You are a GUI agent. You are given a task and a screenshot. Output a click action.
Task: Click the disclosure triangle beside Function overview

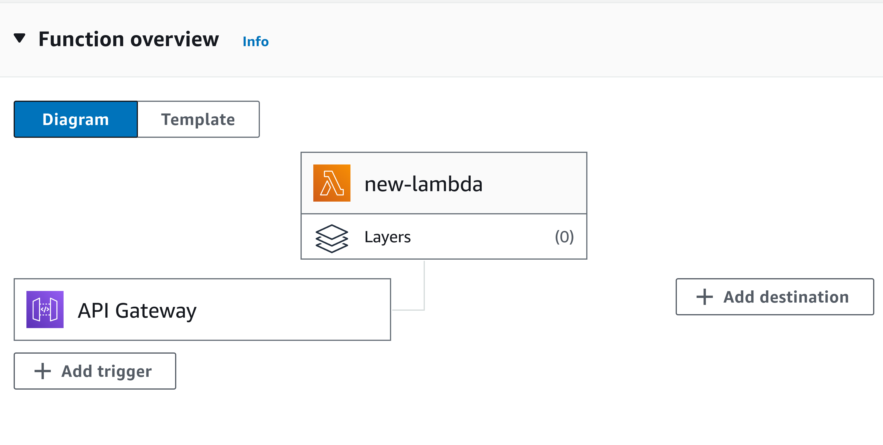[19, 39]
